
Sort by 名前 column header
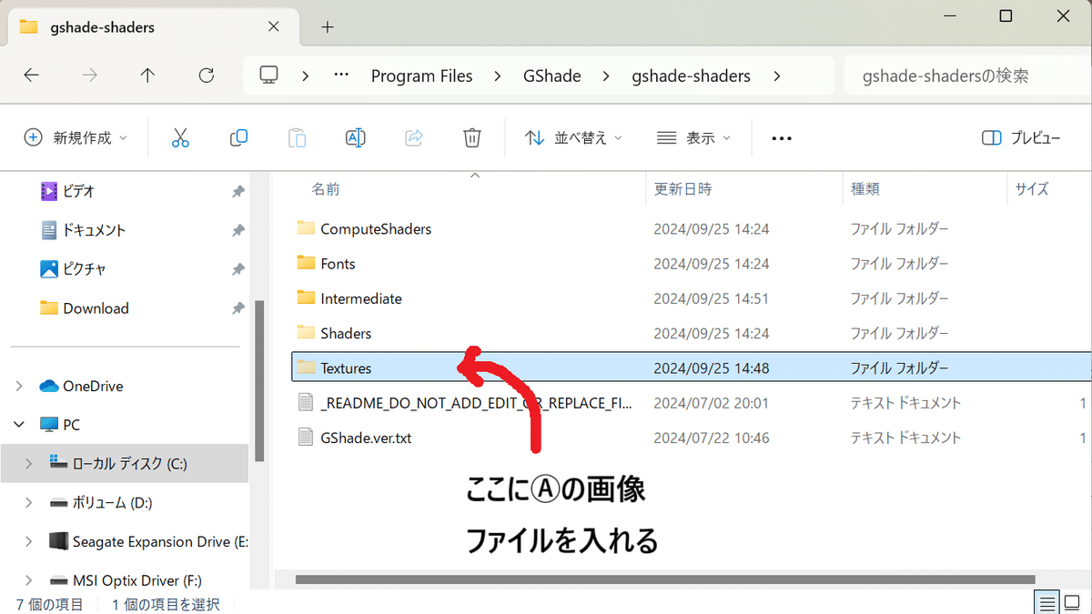point(326,189)
